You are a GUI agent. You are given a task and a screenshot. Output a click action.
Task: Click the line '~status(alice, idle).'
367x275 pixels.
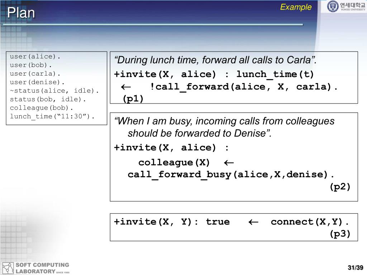coord(54,91)
